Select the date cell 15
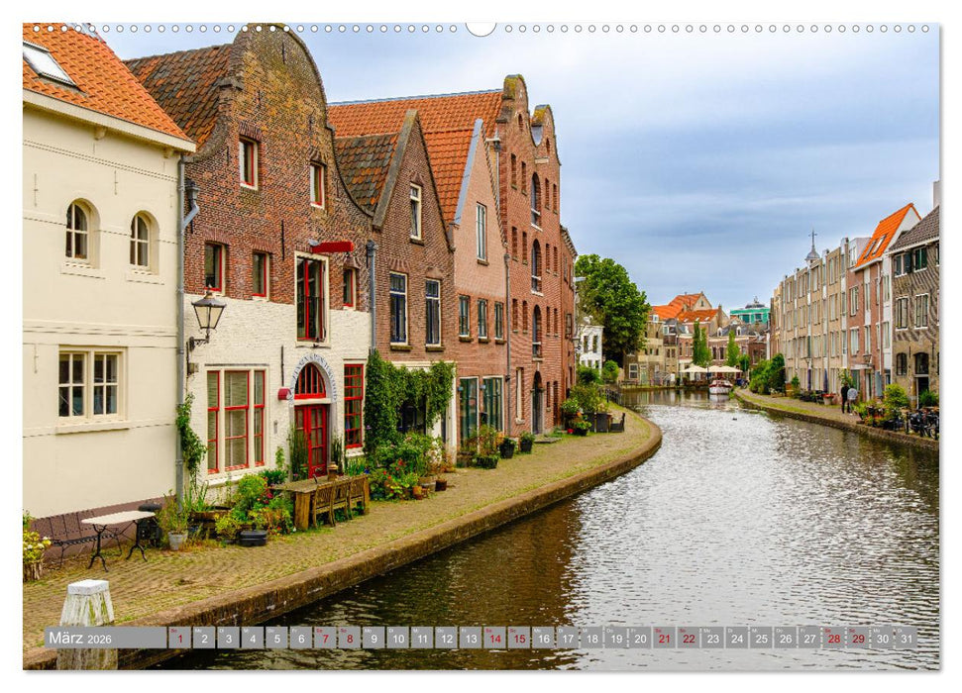The height and width of the screenshot is (693, 962). tap(517, 640)
